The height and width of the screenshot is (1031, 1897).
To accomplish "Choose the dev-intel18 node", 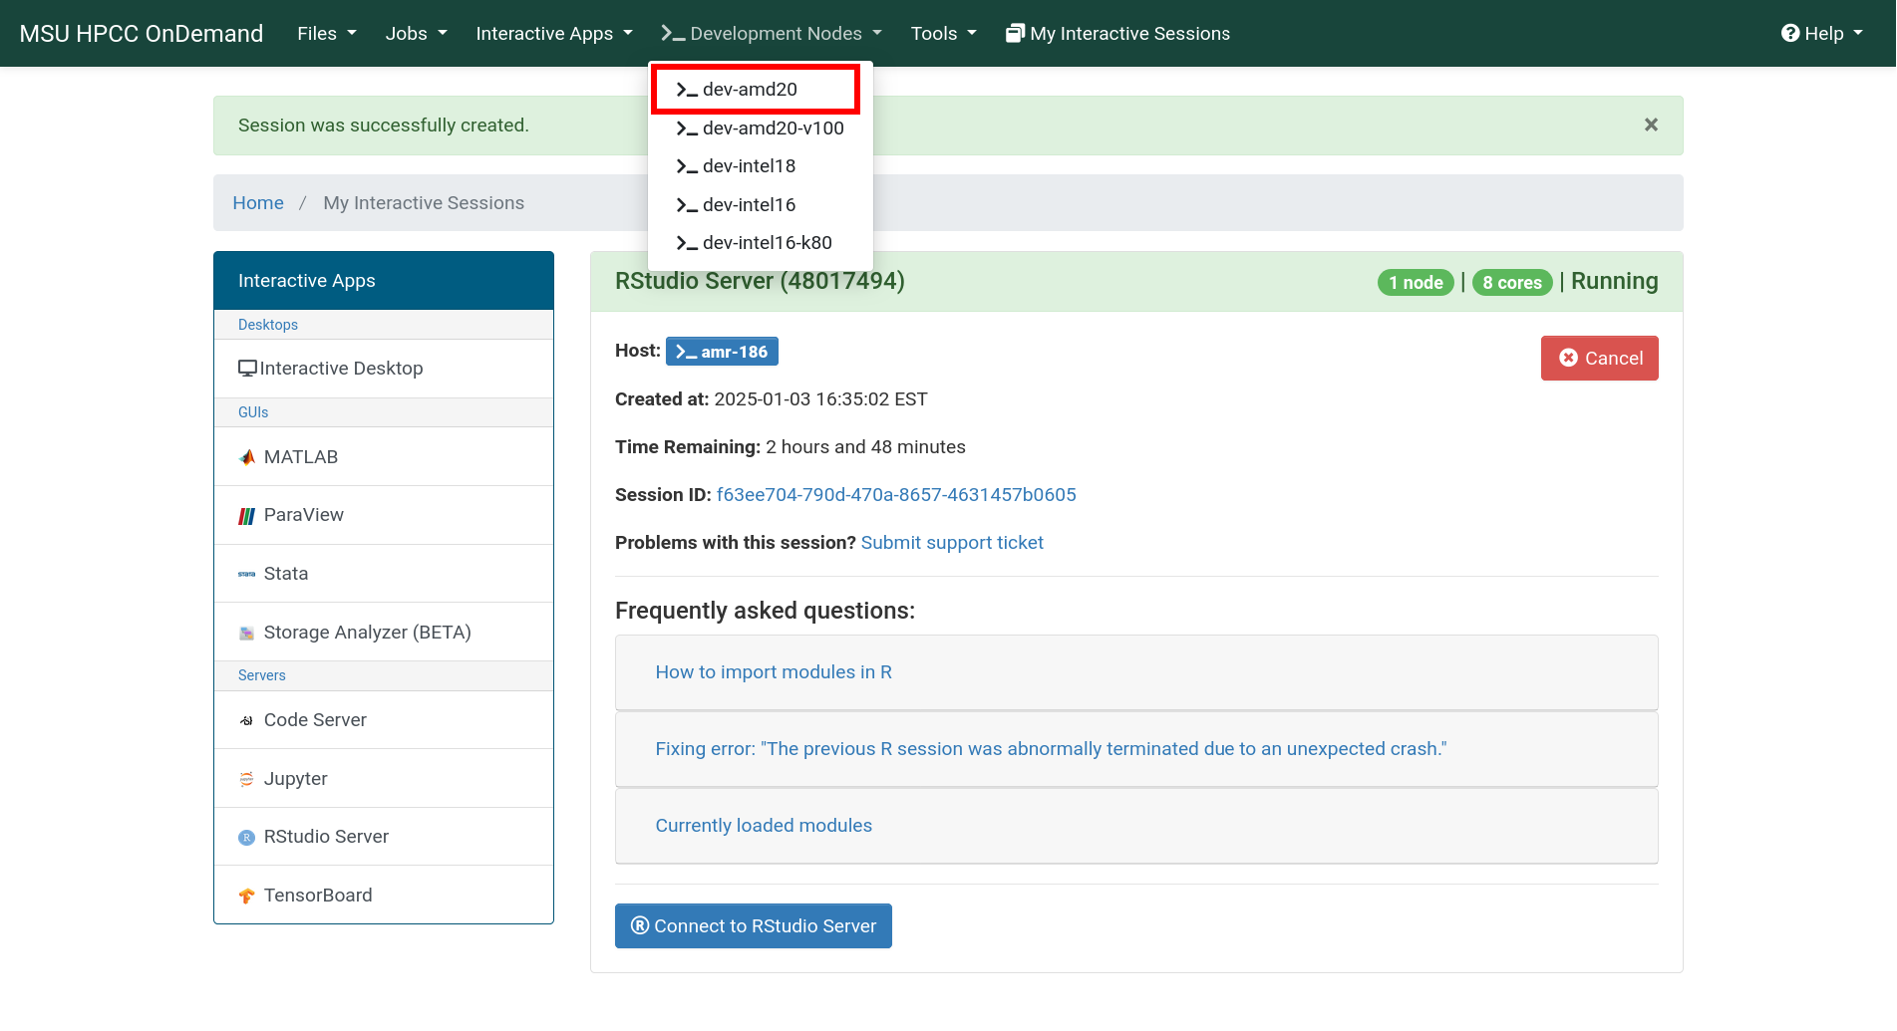I will coord(761,166).
